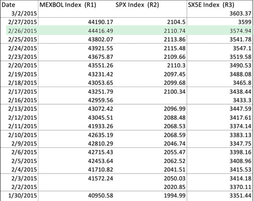Select the highlighted 2/26/2015 date cell
This screenshot has height=201, width=254.
[22, 31]
